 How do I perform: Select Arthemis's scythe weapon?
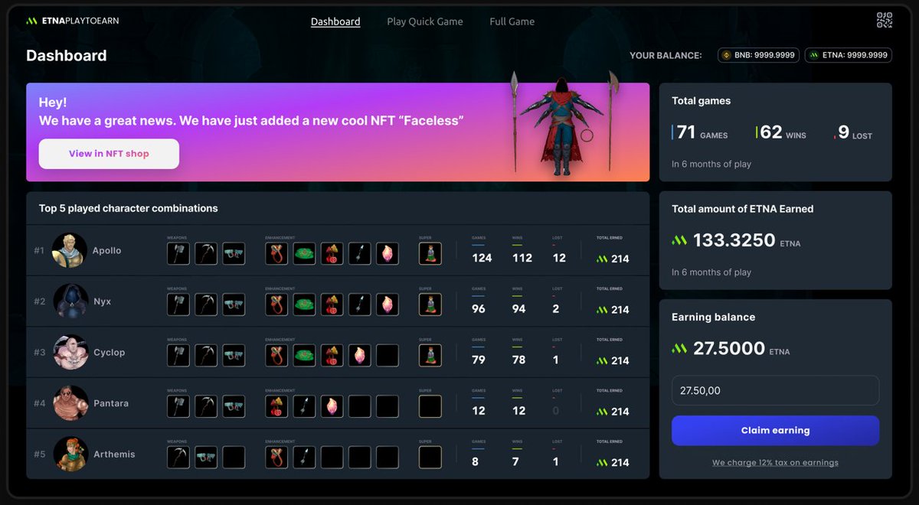click(x=178, y=457)
